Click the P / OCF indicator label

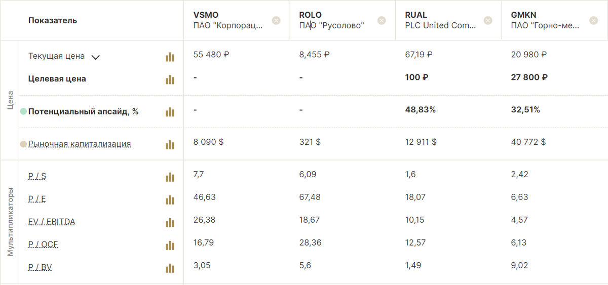(43, 245)
